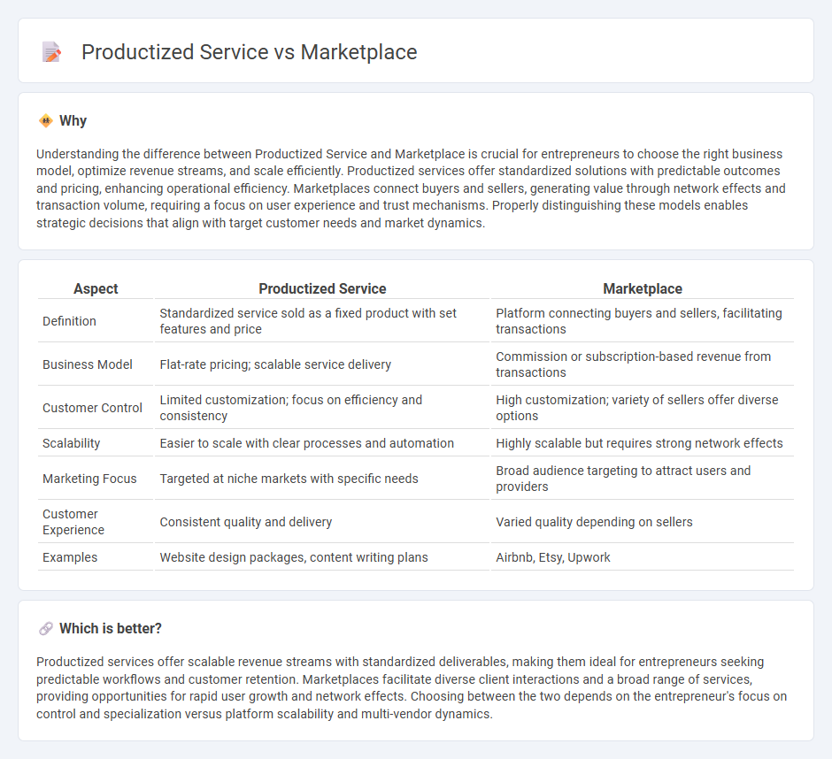Click the Aspect column header
832x759 pixels.
96,288
